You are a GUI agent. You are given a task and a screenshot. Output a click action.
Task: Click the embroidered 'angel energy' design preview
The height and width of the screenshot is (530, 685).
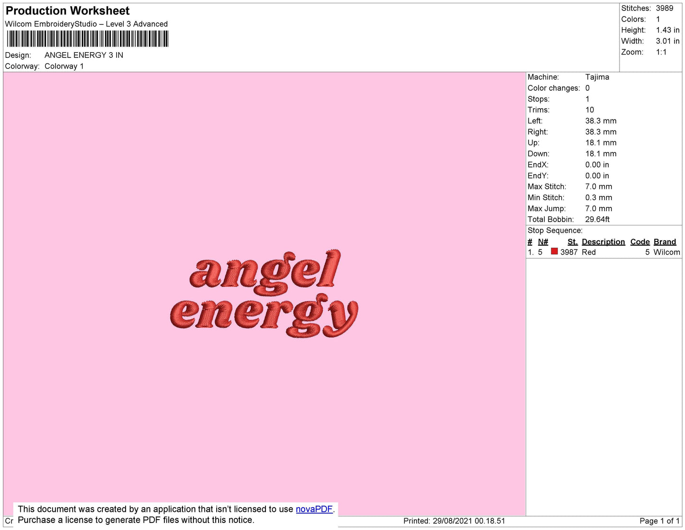pos(264,294)
